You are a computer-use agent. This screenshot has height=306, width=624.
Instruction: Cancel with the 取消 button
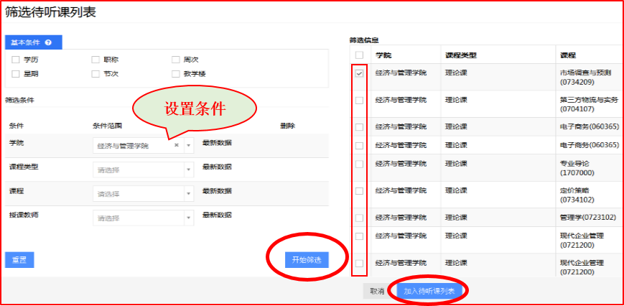click(377, 291)
